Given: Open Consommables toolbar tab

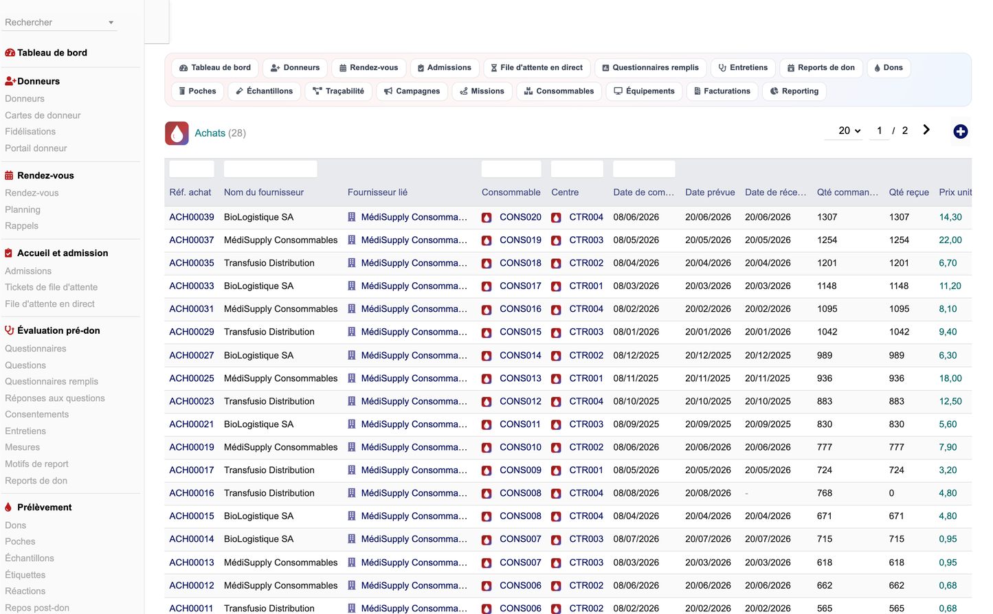Looking at the screenshot, I should click(559, 91).
